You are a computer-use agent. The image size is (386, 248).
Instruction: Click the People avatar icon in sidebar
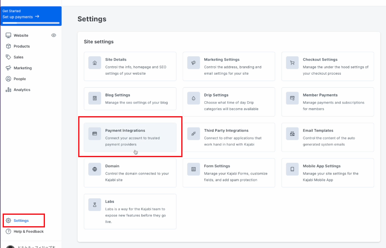(8, 79)
